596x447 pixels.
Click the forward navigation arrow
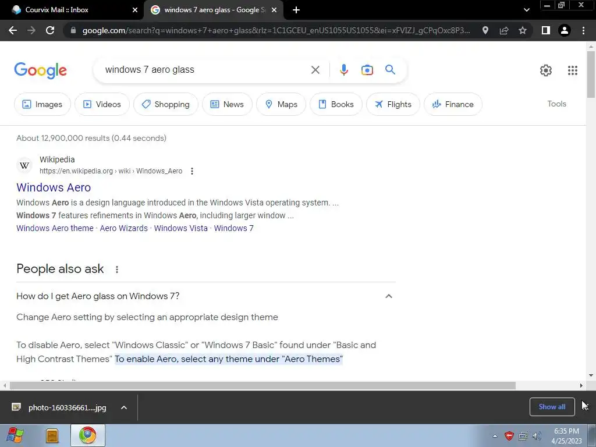[31, 30]
